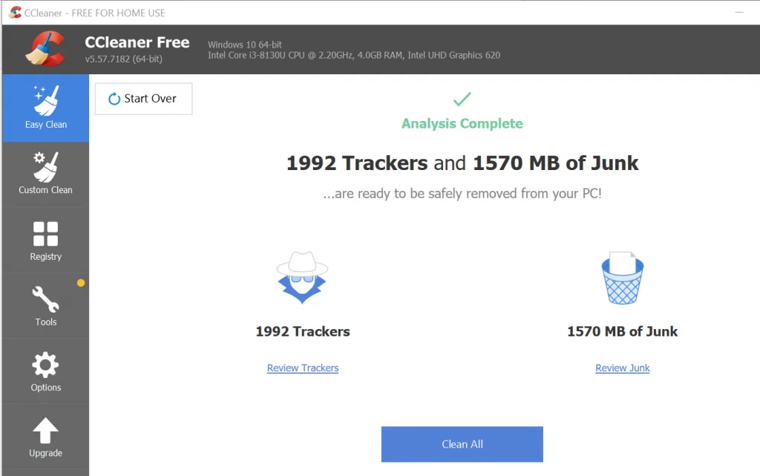Screen dimensions: 760x476
Task: Open the Review Trackers link
Action: [x=302, y=368]
